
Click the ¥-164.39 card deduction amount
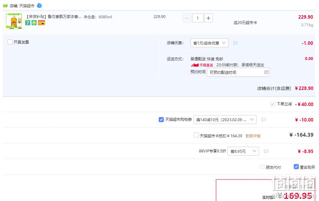click(301, 135)
